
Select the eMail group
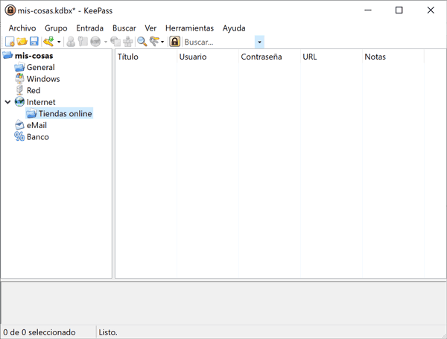(37, 125)
